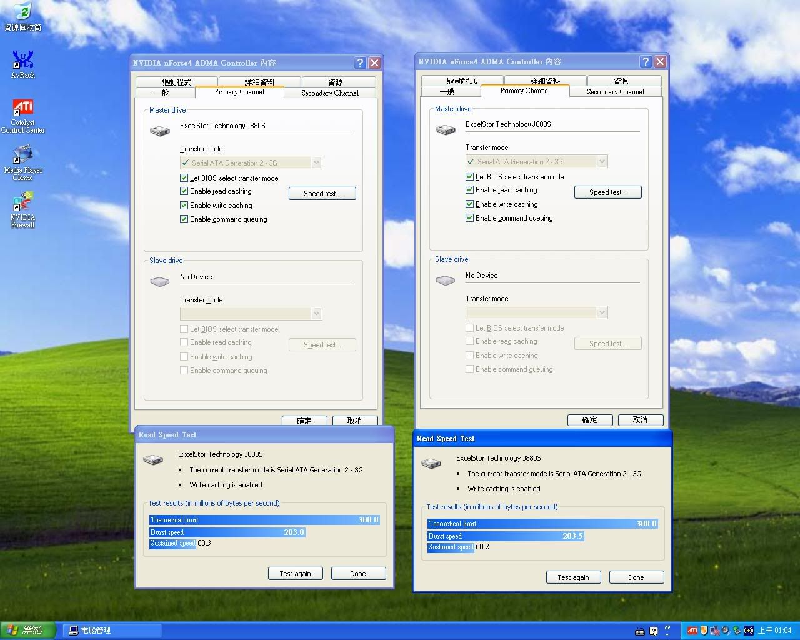Click the multi-speaker sound tray icon left of Safely Remove
The height and width of the screenshot is (640, 800).
pyautogui.click(x=726, y=631)
